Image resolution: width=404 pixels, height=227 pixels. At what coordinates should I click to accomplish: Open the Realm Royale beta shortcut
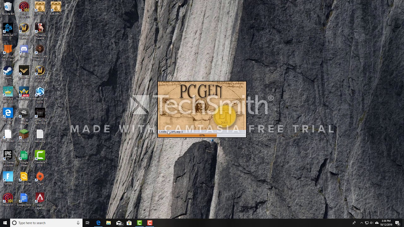coord(24,93)
